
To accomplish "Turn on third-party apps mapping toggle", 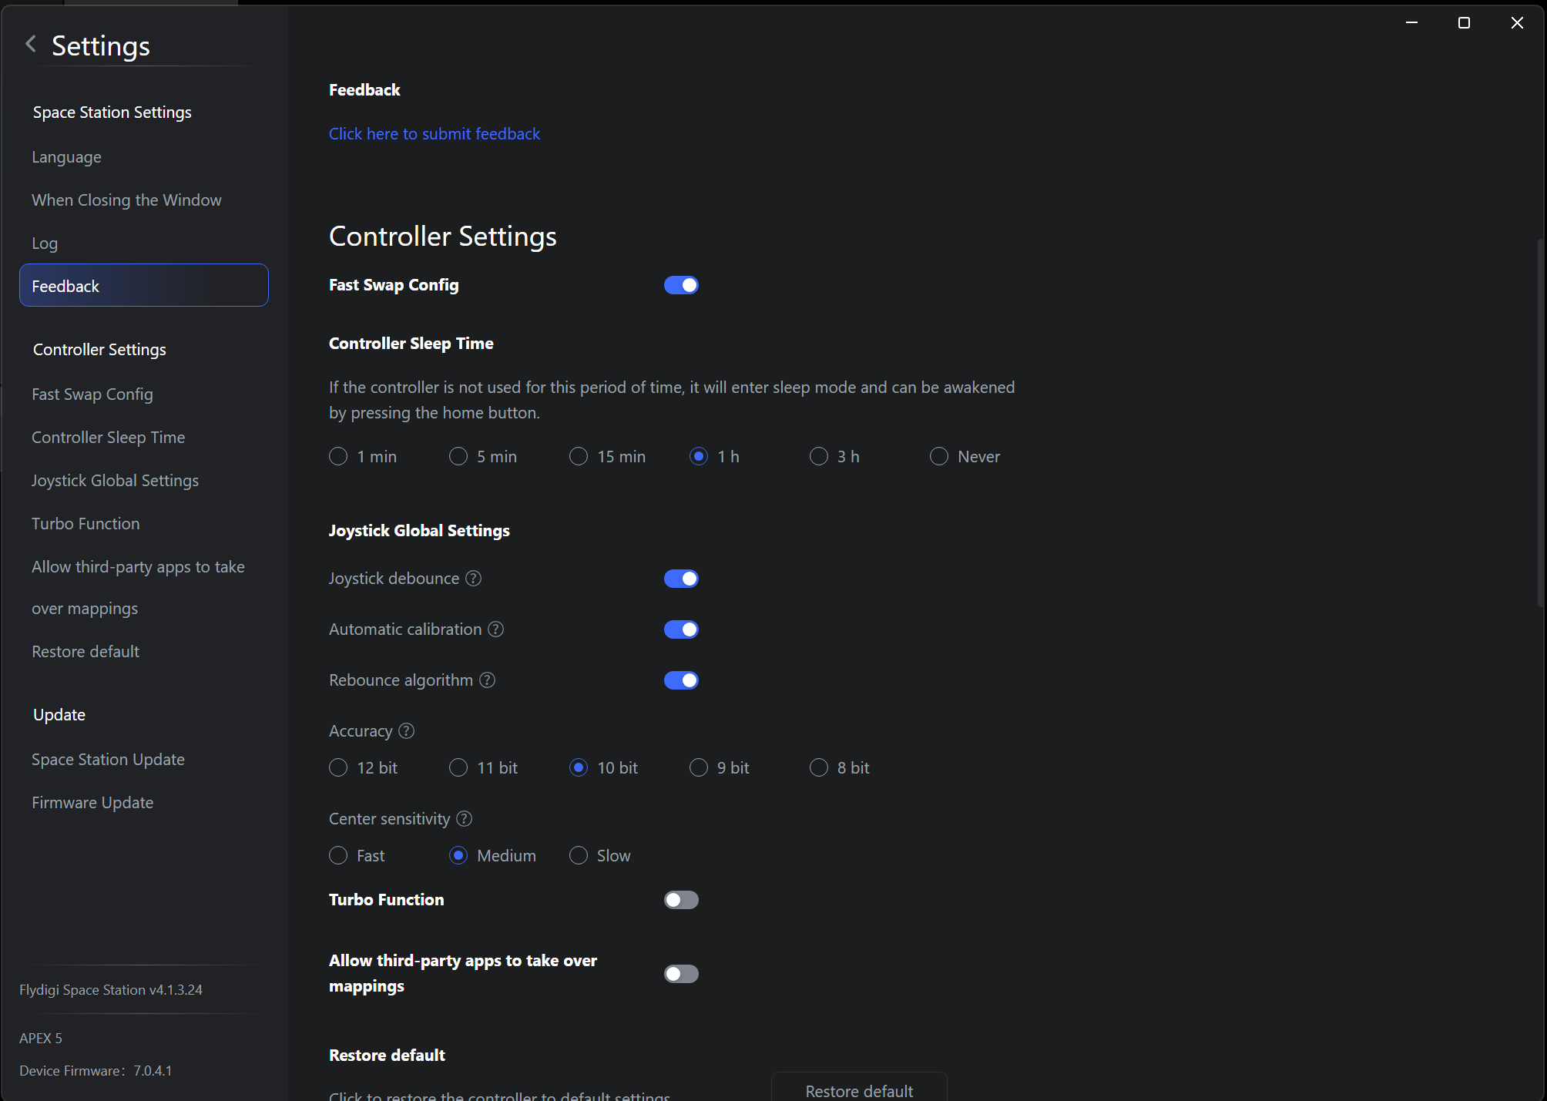I will (x=681, y=974).
